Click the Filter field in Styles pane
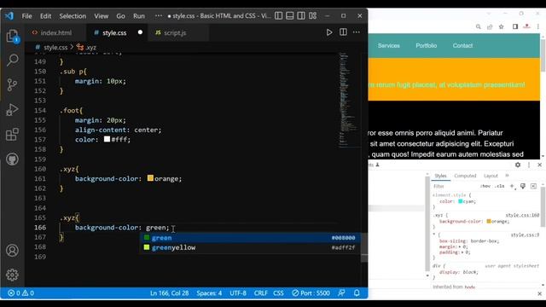 (455, 186)
